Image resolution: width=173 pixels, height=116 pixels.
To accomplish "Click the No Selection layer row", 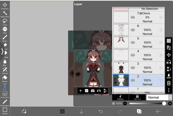I will click(138, 9).
